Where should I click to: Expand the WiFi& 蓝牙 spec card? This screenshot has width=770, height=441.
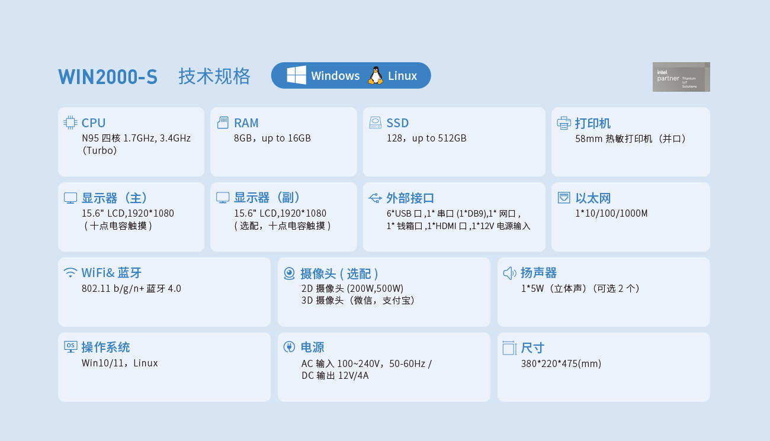[164, 291]
